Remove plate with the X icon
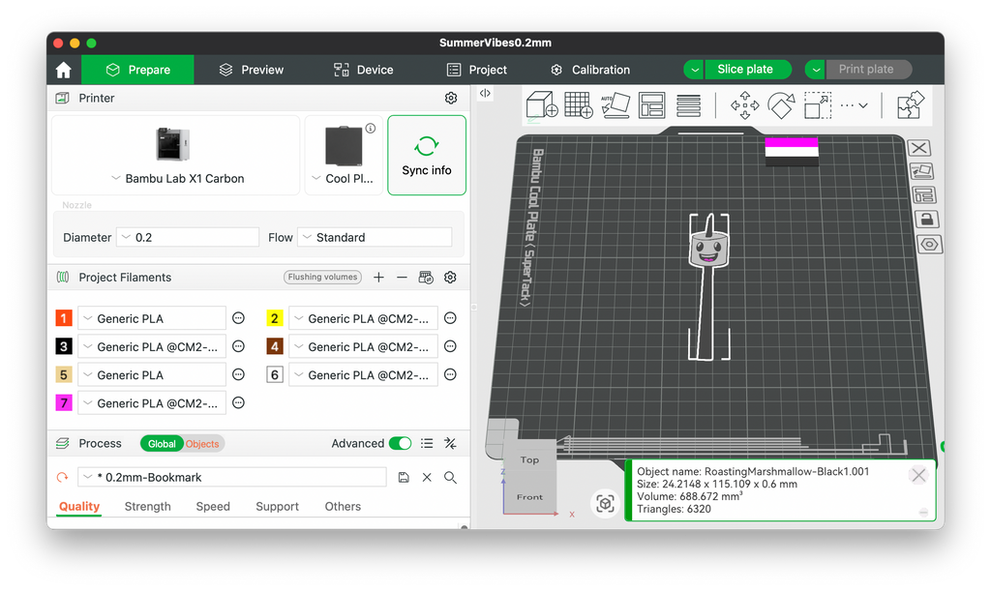 (x=919, y=148)
